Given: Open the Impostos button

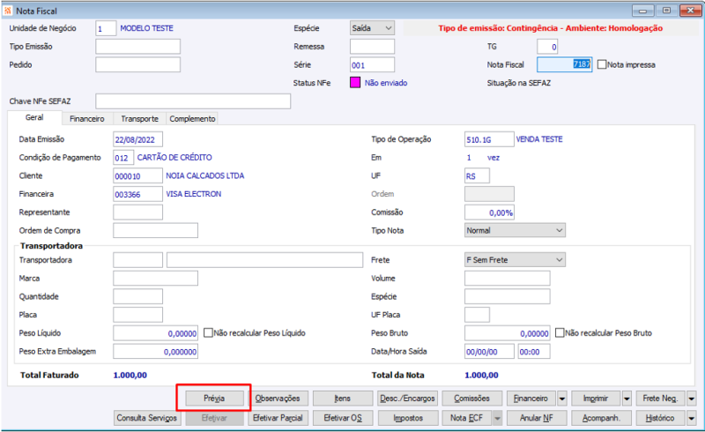Looking at the screenshot, I should (408, 418).
